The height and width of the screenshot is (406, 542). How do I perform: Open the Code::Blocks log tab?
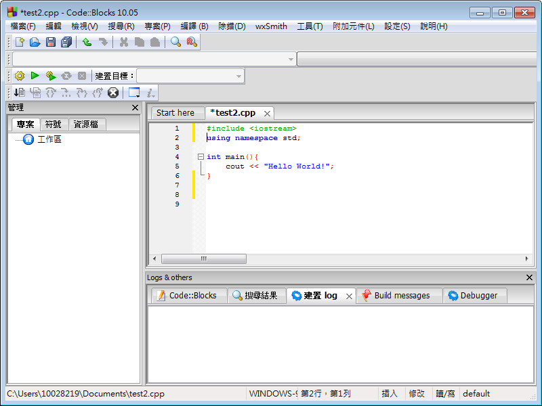click(x=188, y=296)
